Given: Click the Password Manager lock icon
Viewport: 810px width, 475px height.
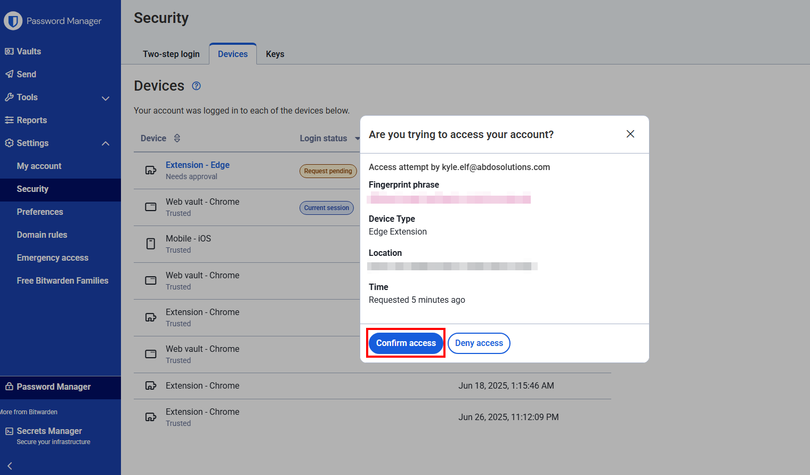Looking at the screenshot, I should 9,387.
